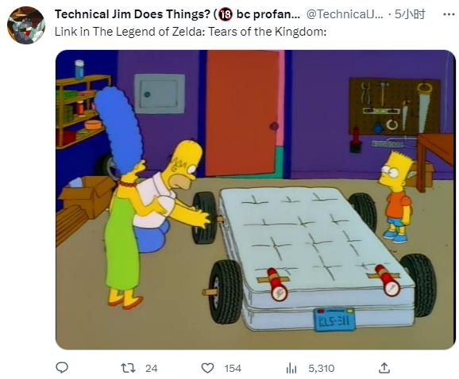The image size is (459, 379).
Task: Retweet this post using the arrows icon
Action: (128, 368)
